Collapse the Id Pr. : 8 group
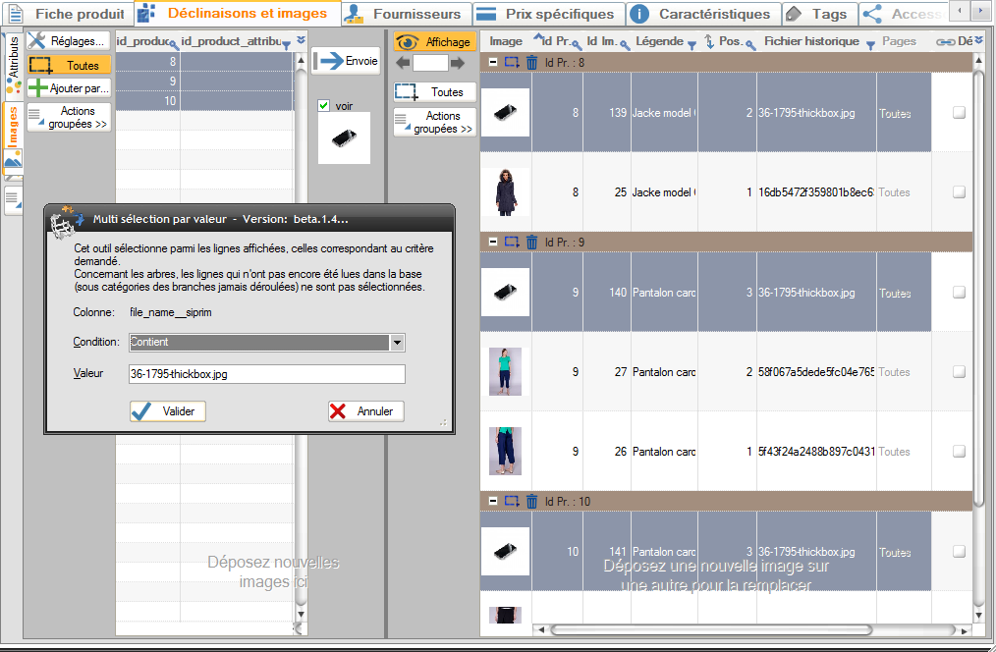Viewport: 996px width, 652px height. point(493,63)
